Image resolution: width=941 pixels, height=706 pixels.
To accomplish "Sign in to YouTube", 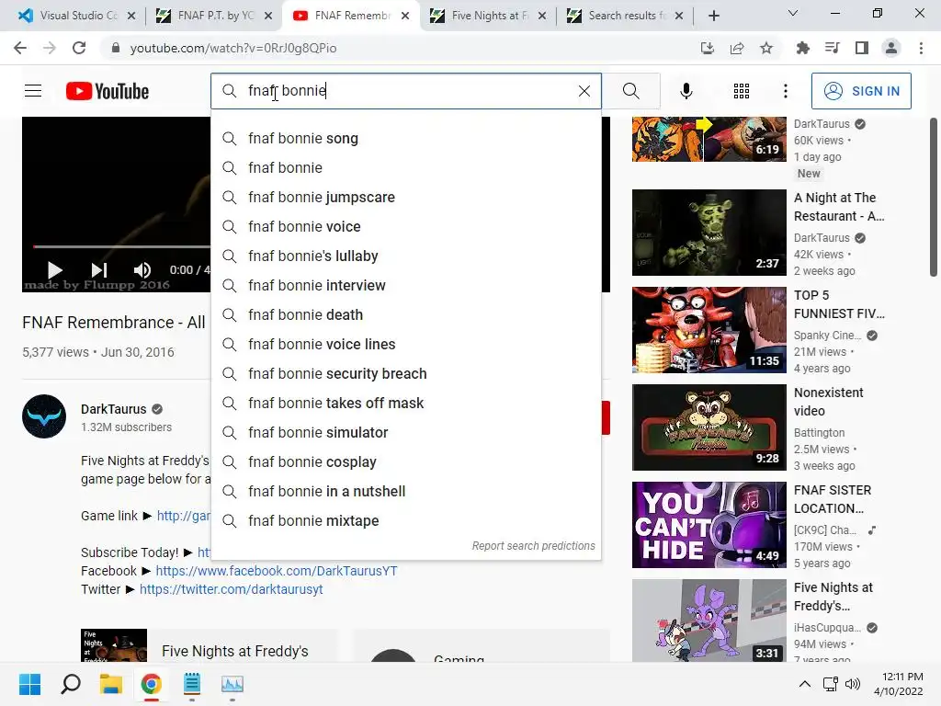I will point(860,91).
